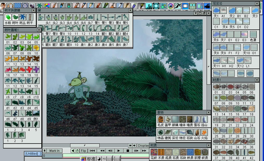Click the Mark In button
This screenshot has height=161, width=264.
[54, 151]
